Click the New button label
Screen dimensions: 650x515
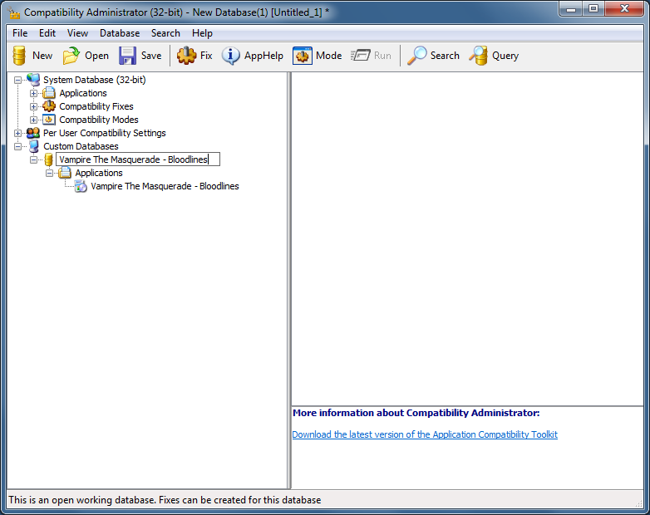tap(42, 56)
